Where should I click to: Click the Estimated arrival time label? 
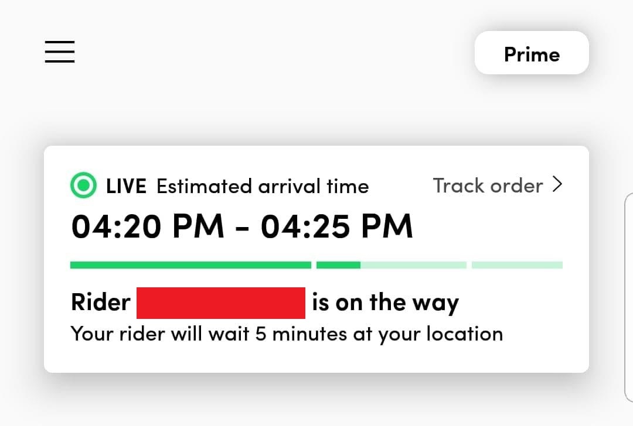pyautogui.click(x=263, y=186)
